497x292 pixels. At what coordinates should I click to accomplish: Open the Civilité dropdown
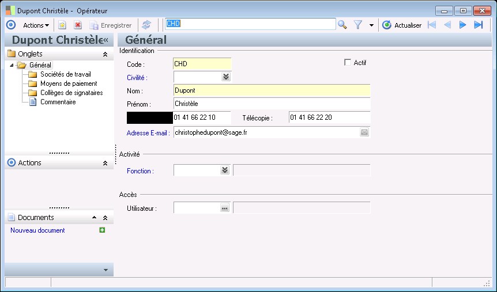225,77
